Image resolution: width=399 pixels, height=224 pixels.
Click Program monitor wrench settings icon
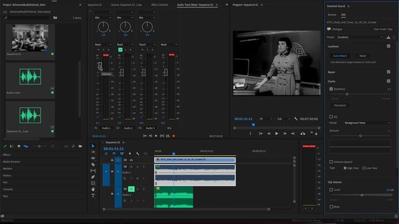coord(296,119)
